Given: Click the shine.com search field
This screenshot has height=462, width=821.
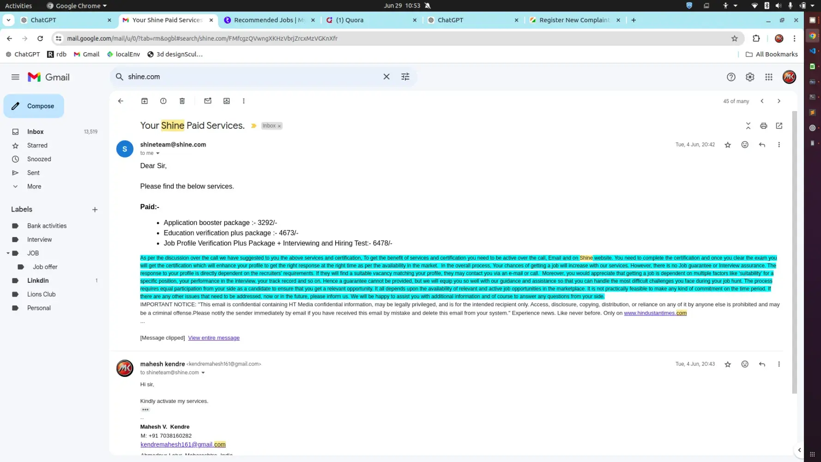Looking at the screenshot, I should [x=249, y=77].
